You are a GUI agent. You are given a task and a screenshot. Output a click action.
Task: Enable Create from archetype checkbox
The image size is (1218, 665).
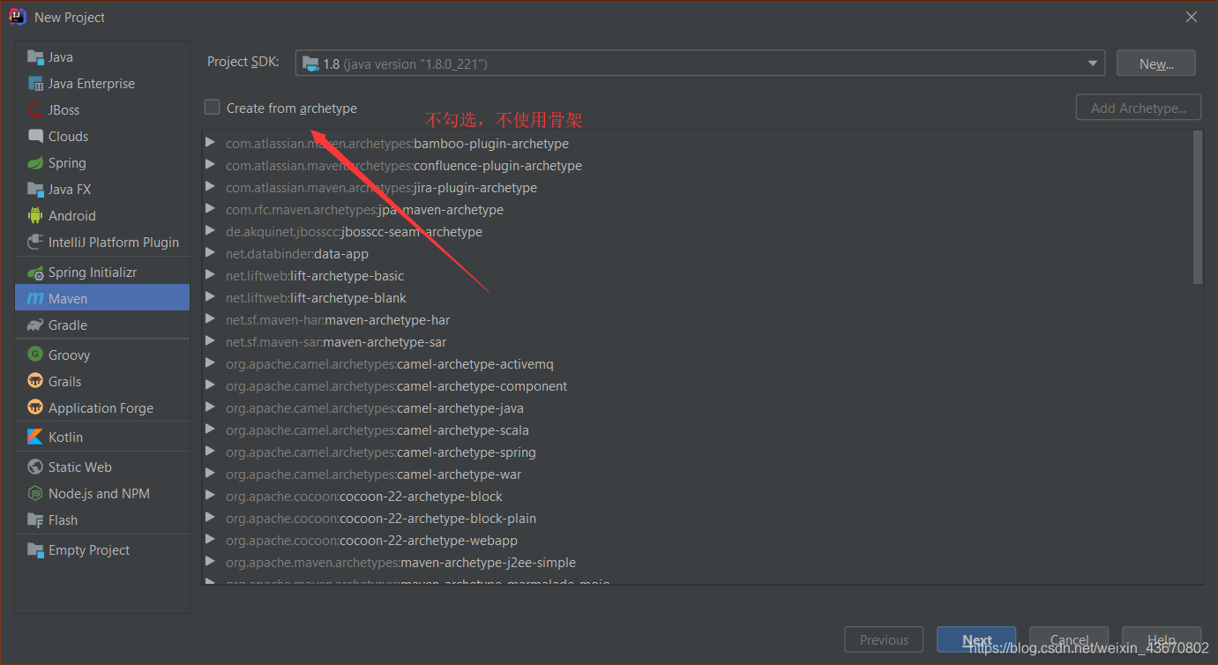[212, 108]
